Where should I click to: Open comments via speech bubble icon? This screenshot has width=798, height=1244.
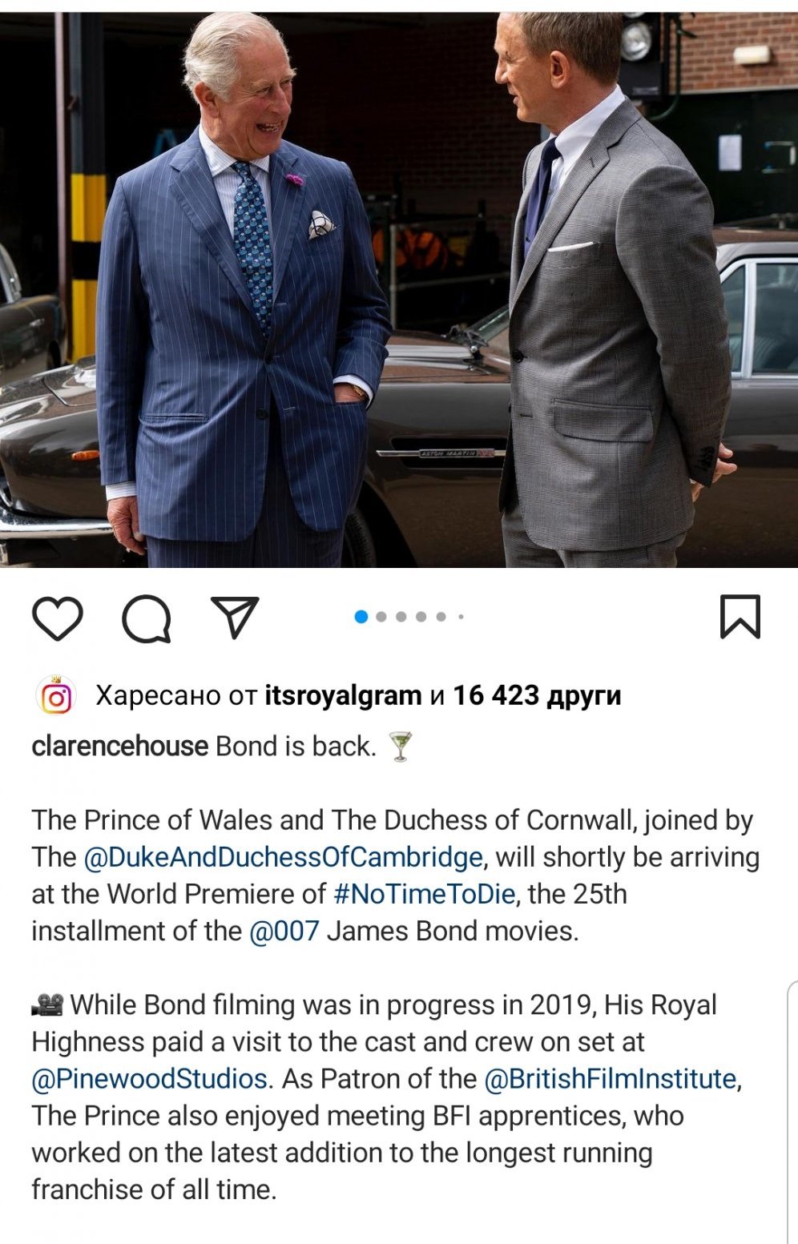[147, 618]
